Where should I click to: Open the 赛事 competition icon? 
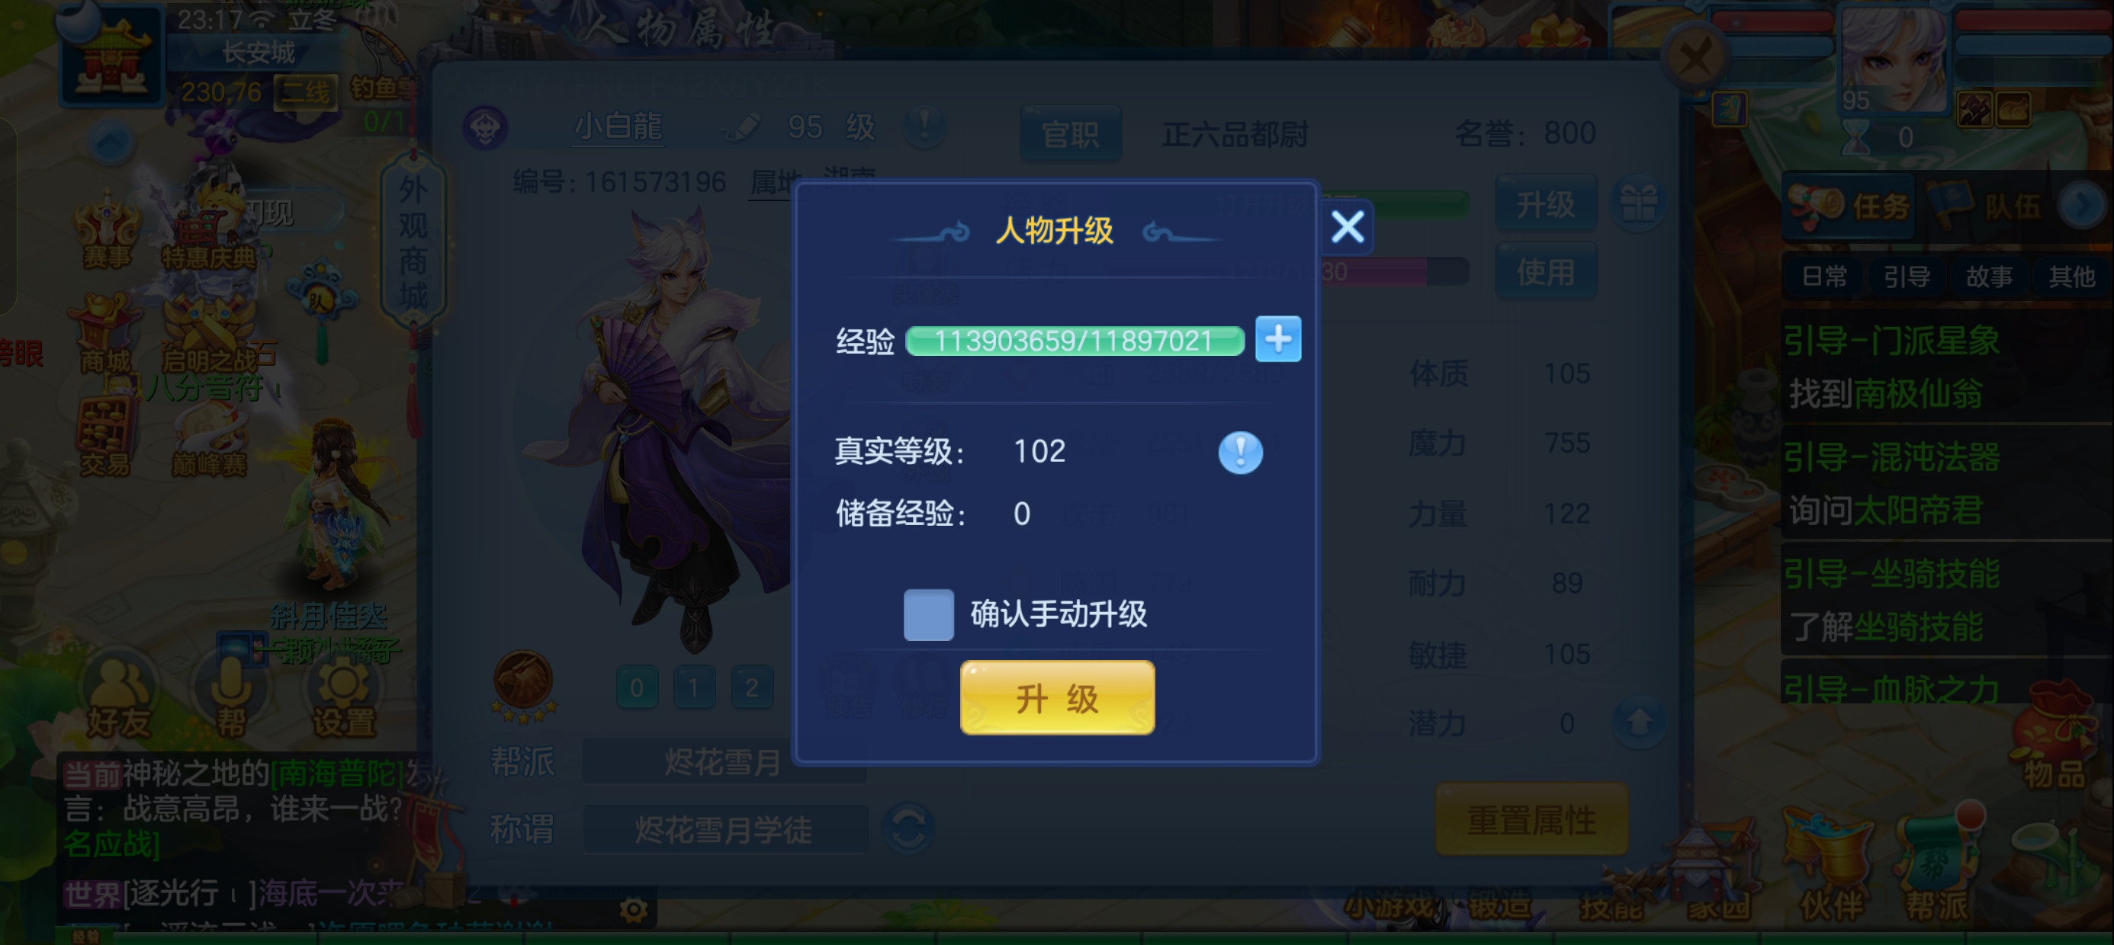pos(107,232)
